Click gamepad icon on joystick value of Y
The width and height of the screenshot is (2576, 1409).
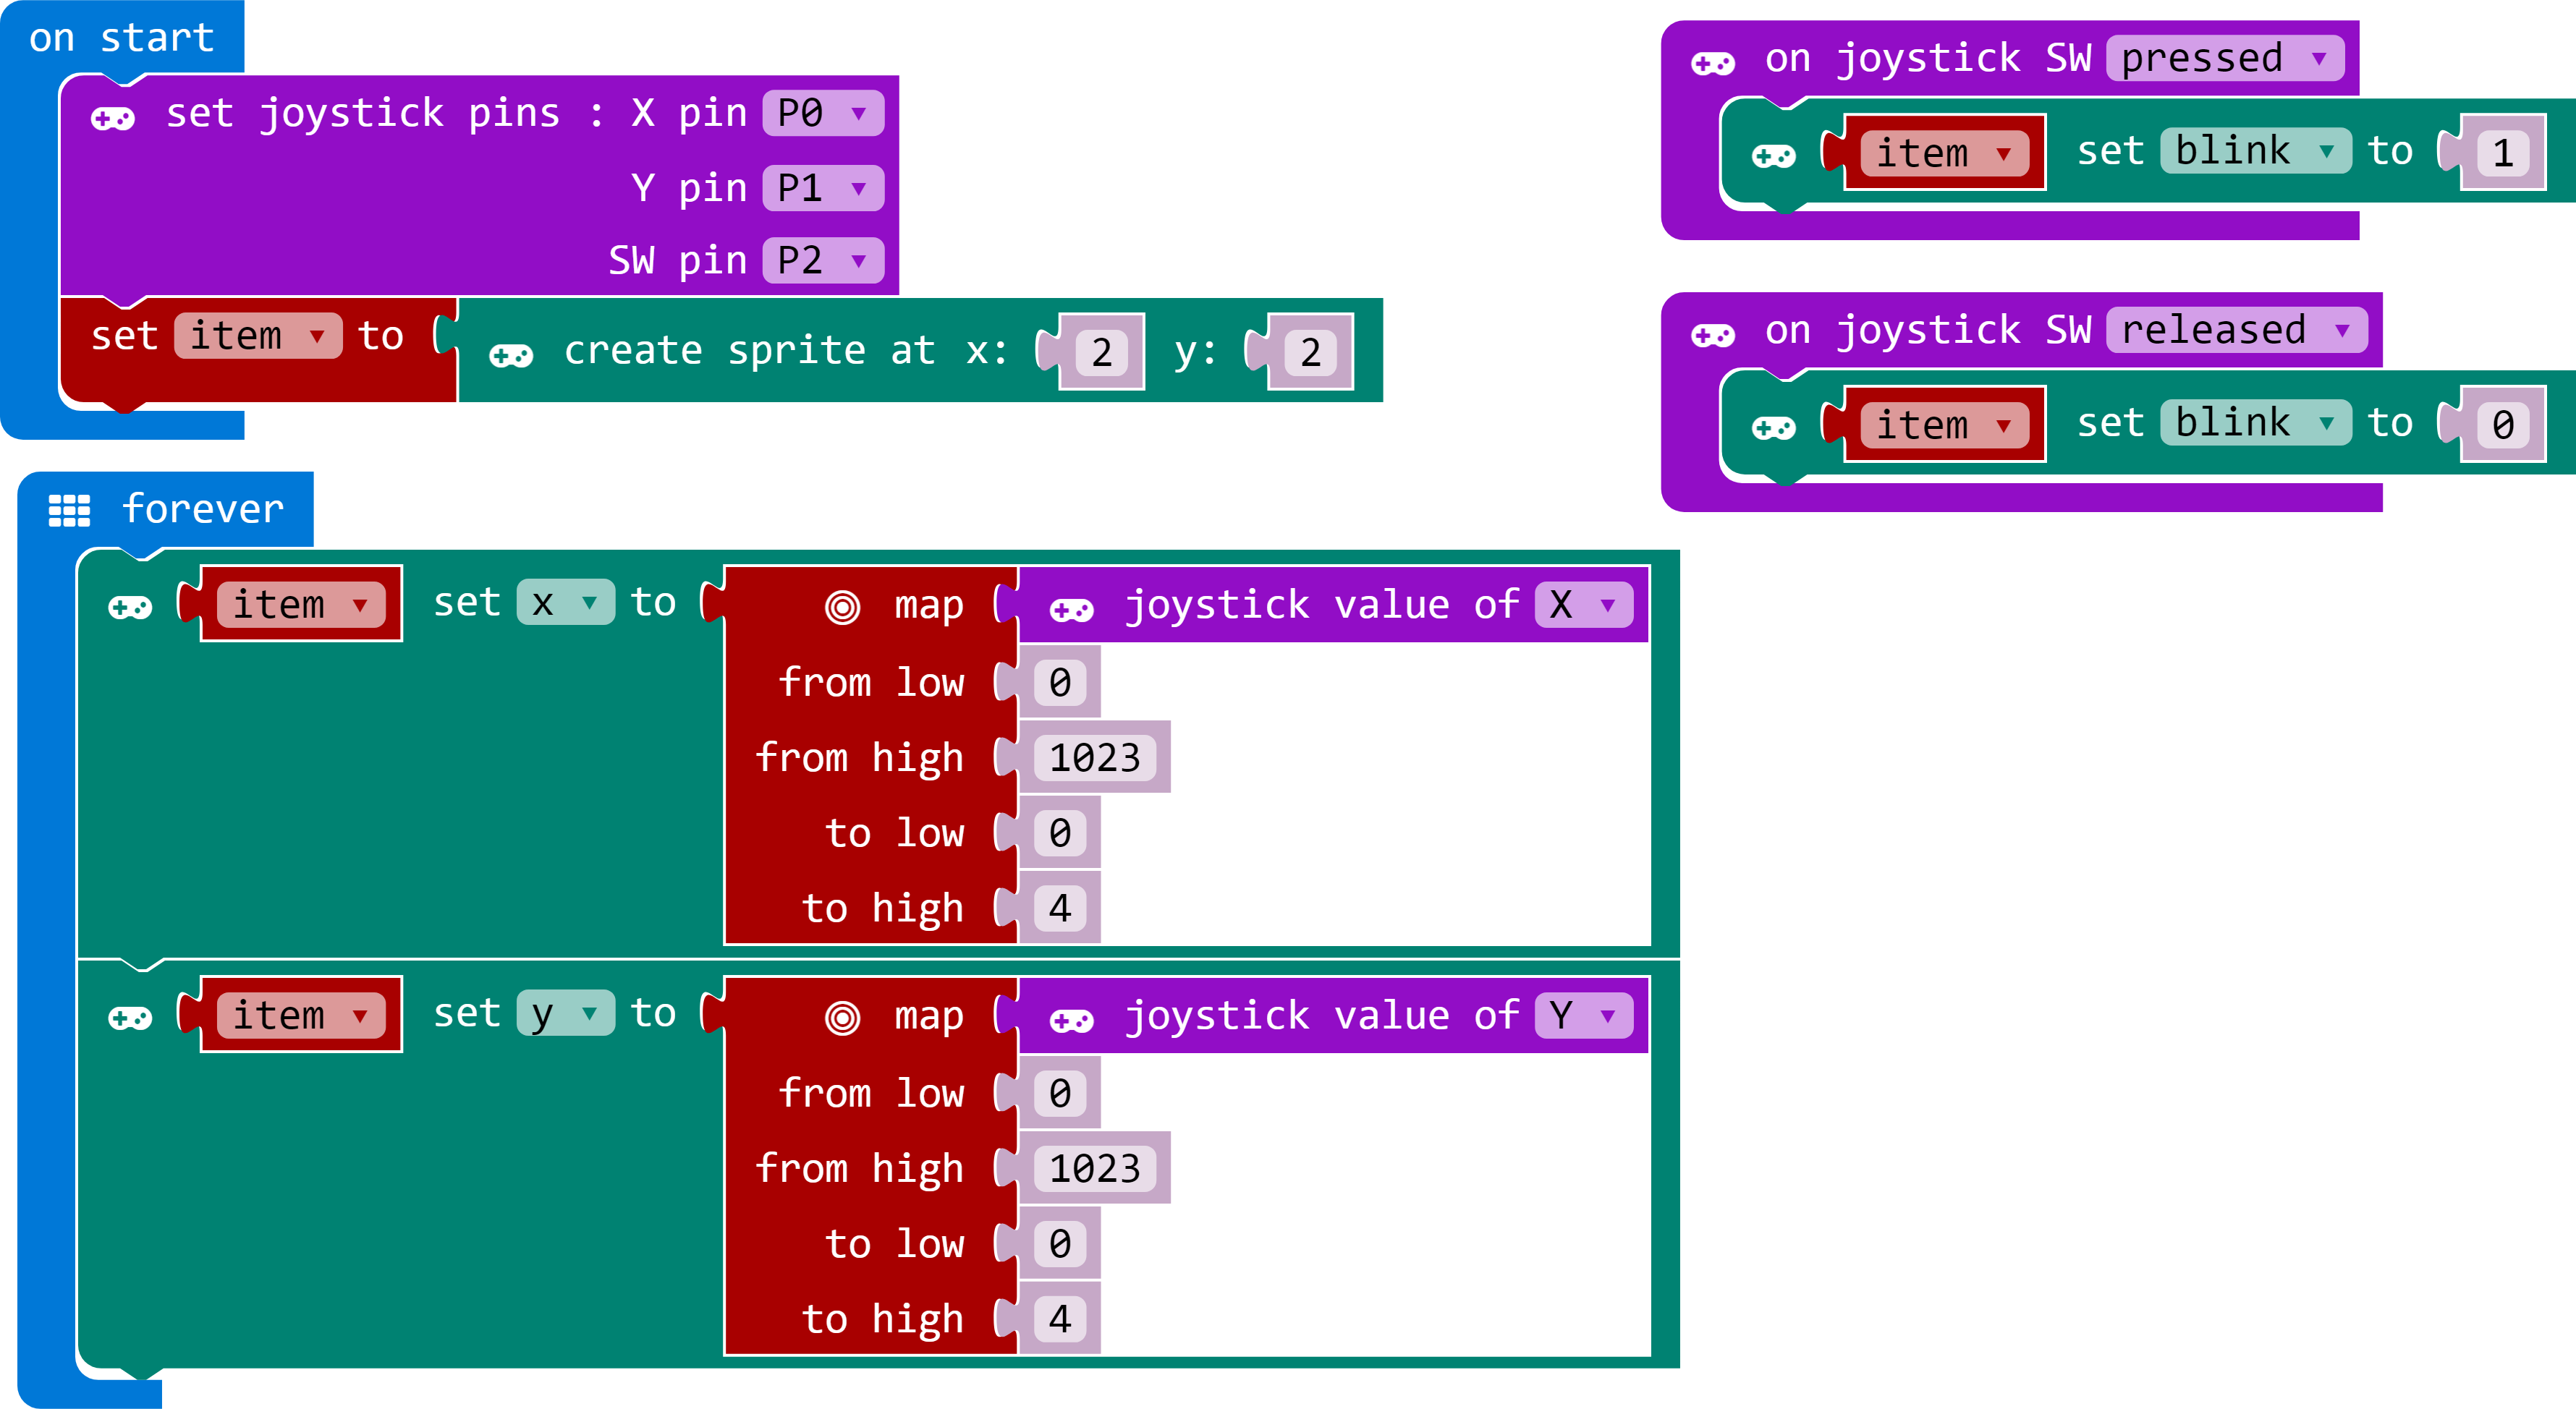pyautogui.click(x=1071, y=1019)
